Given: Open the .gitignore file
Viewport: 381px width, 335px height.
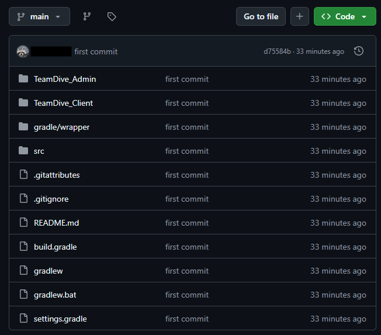Looking at the screenshot, I should tap(51, 199).
